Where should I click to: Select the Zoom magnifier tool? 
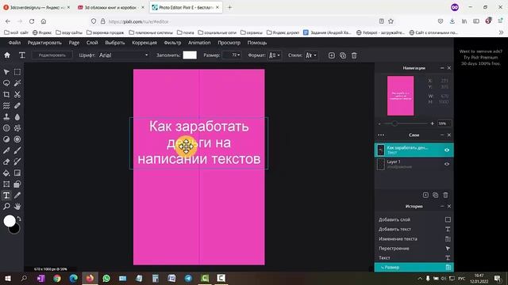coord(6,206)
